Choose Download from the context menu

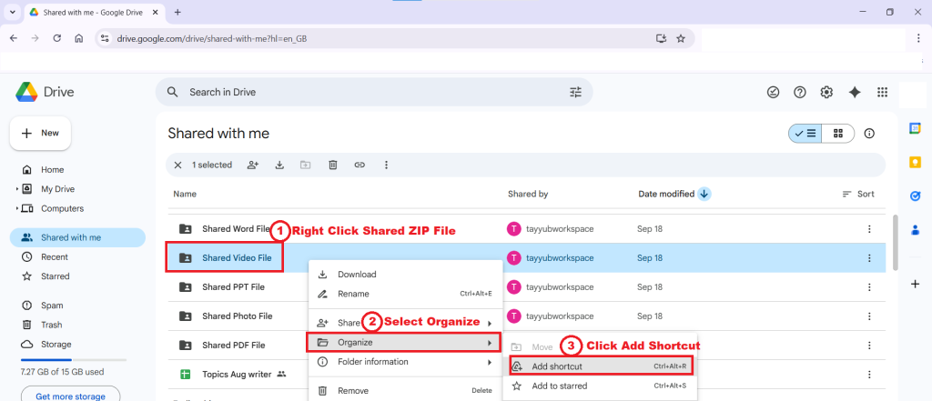click(357, 275)
